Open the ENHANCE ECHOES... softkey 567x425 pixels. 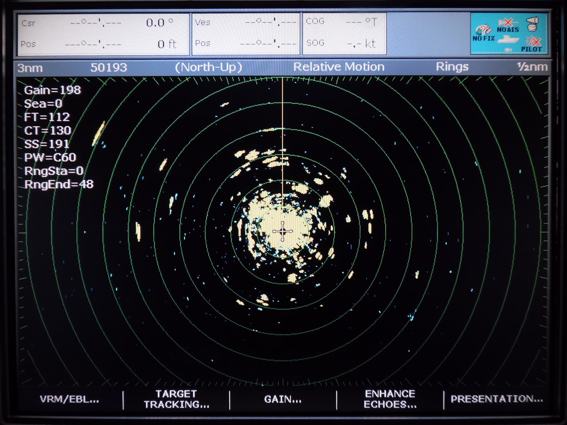click(x=390, y=399)
